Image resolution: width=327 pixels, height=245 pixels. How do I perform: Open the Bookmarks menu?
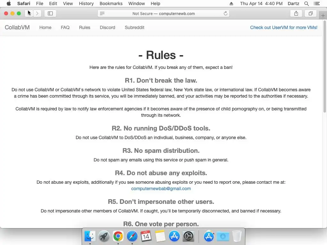tap(111, 4)
